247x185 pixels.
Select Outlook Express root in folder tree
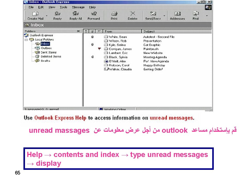(41, 35)
